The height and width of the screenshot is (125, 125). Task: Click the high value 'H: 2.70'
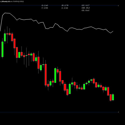coord(65,5)
